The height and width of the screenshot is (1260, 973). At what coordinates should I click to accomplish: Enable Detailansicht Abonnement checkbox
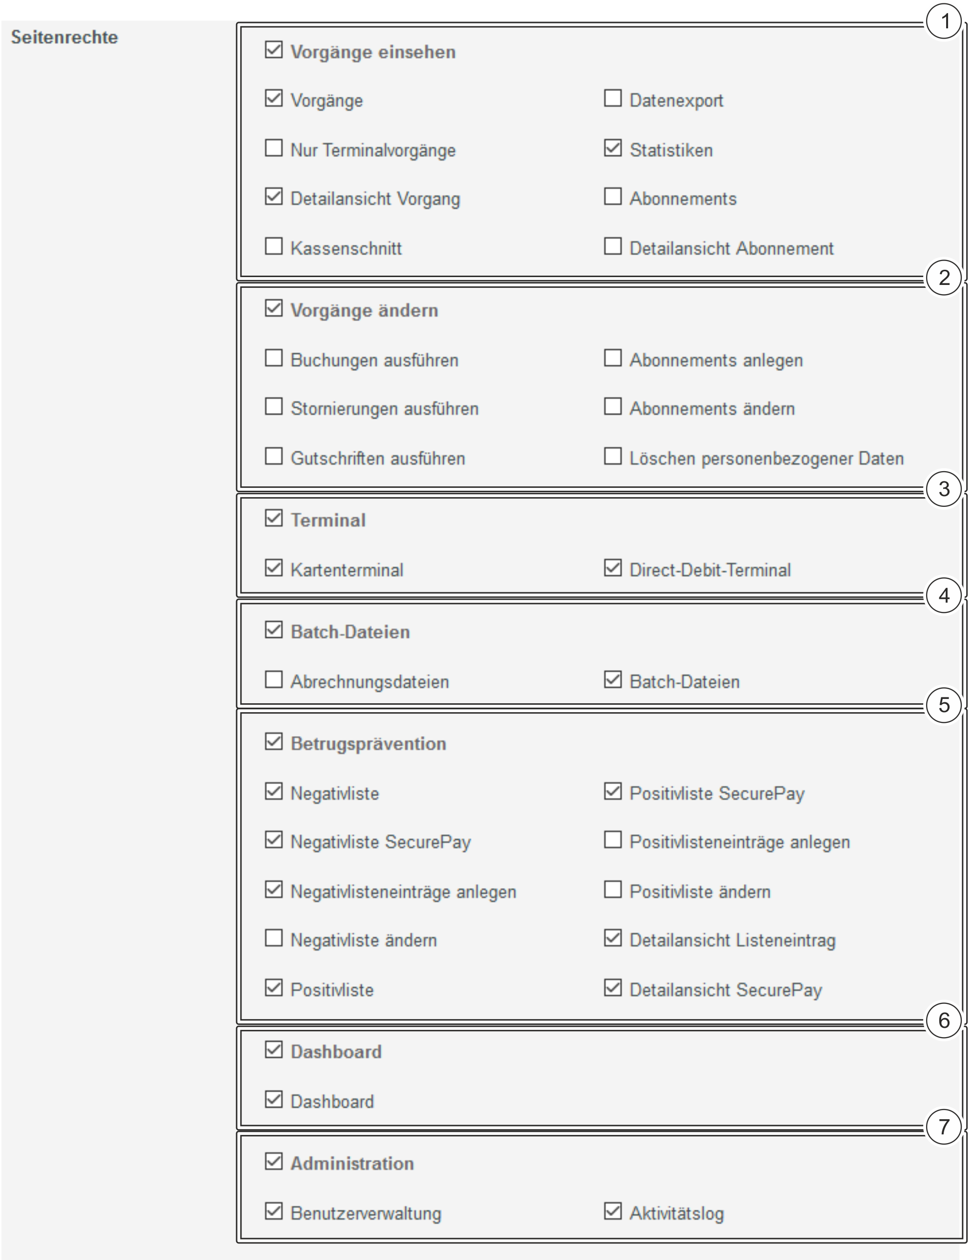click(x=612, y=247)
